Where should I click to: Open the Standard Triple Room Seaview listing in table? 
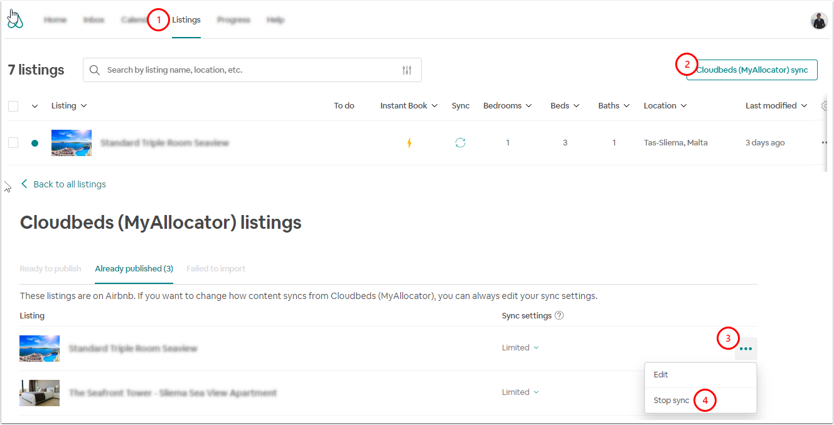[164, 143]
